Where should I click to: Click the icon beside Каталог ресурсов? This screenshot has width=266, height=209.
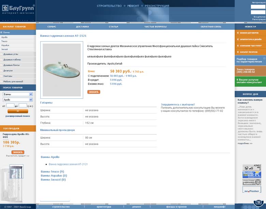point(238,52)
